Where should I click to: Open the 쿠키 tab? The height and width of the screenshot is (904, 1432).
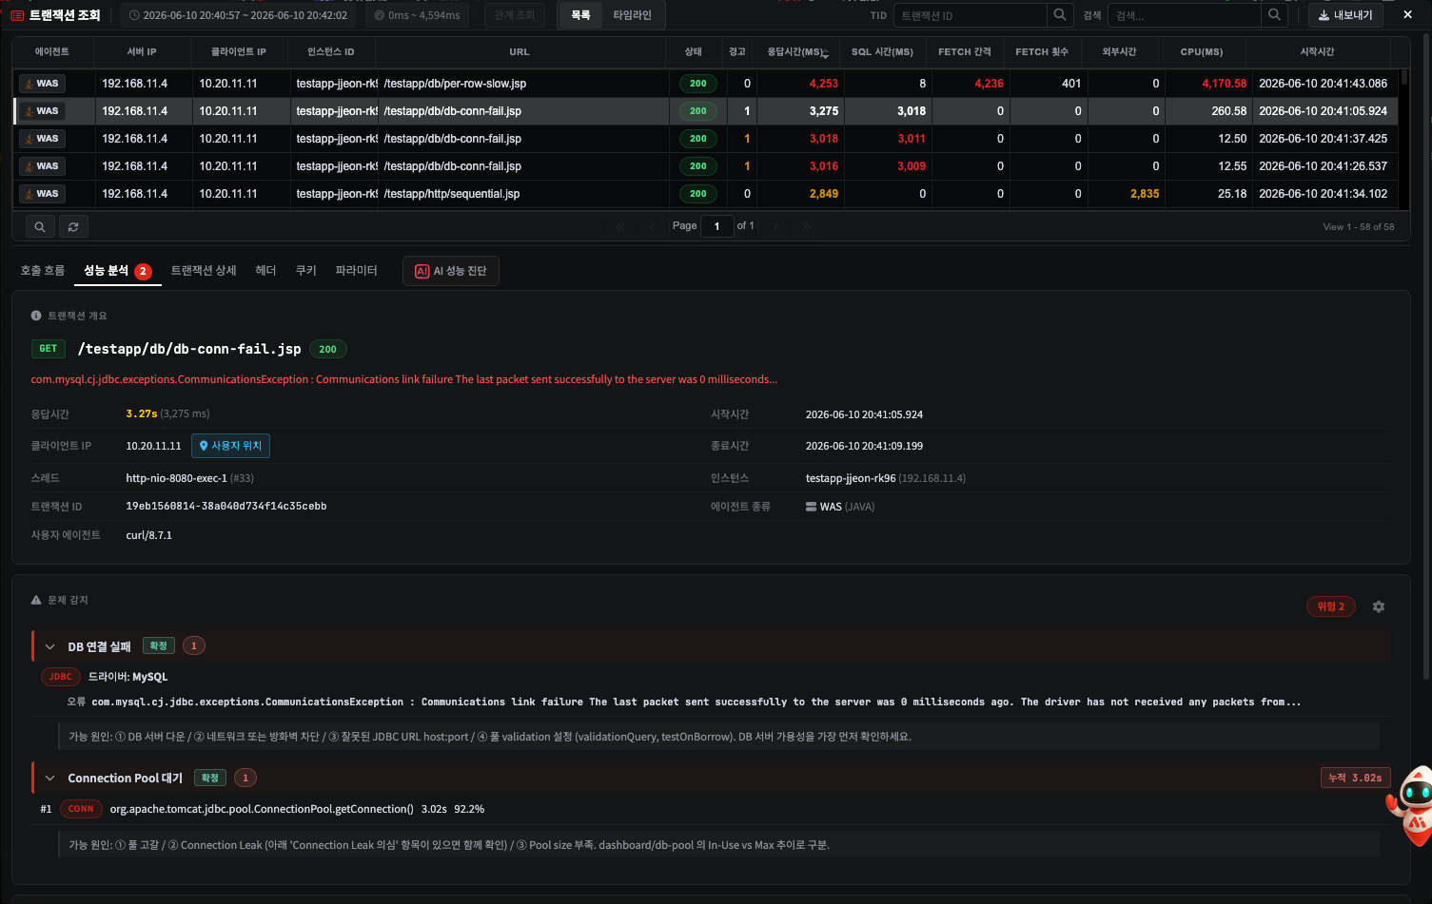[305, 271]
